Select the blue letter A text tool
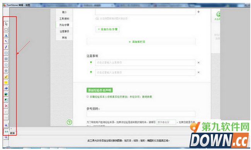The width and height of the screenshot is (251, 150). (x=6, y=35)
